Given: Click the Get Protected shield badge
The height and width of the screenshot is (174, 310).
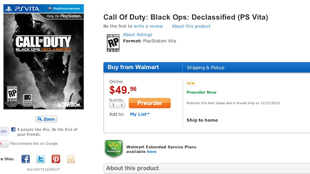Looking at the screenshot, I should coord(114,149).
